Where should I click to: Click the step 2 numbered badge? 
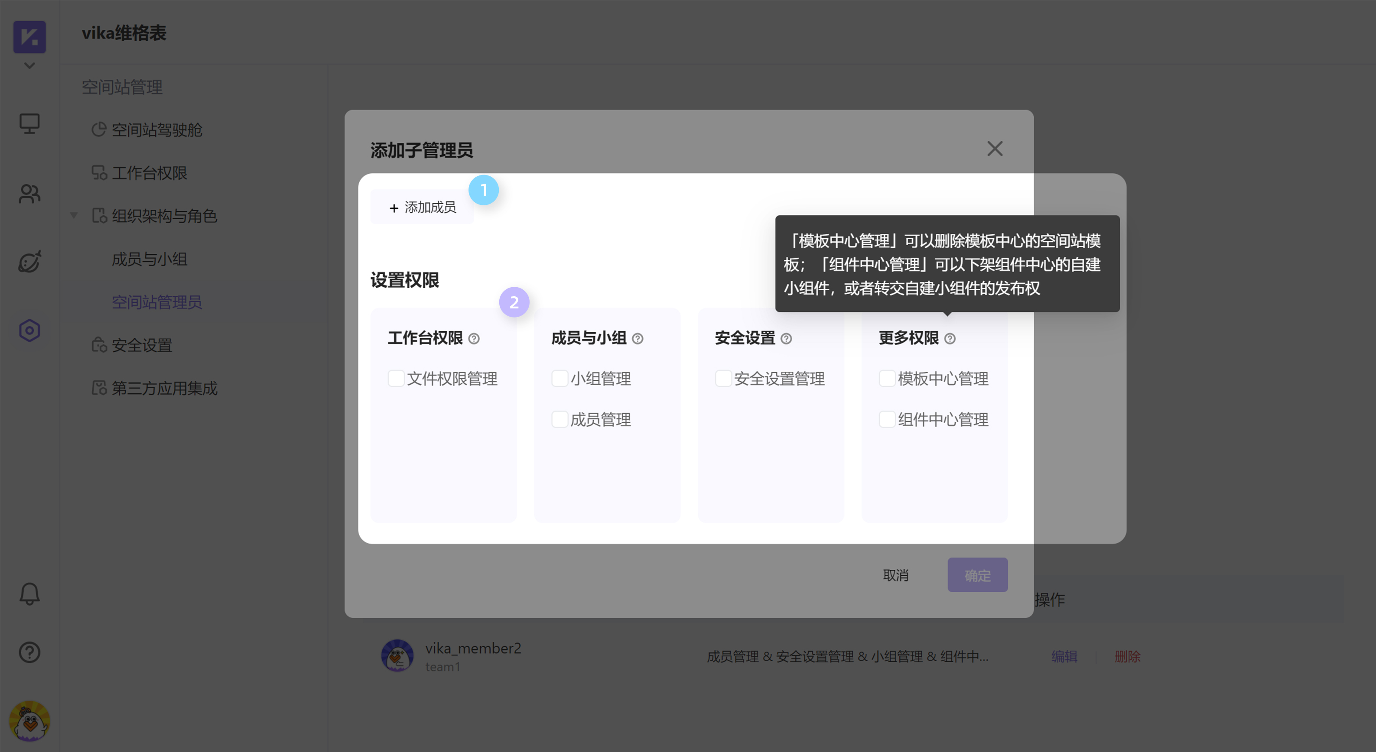coord(514,302)
